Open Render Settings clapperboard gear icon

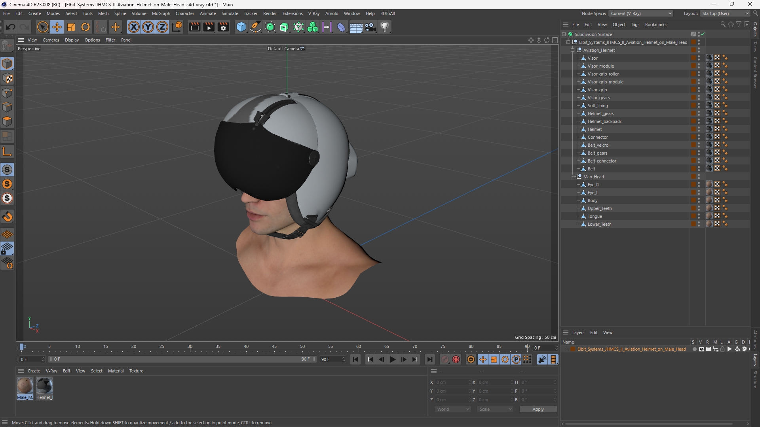224,27
